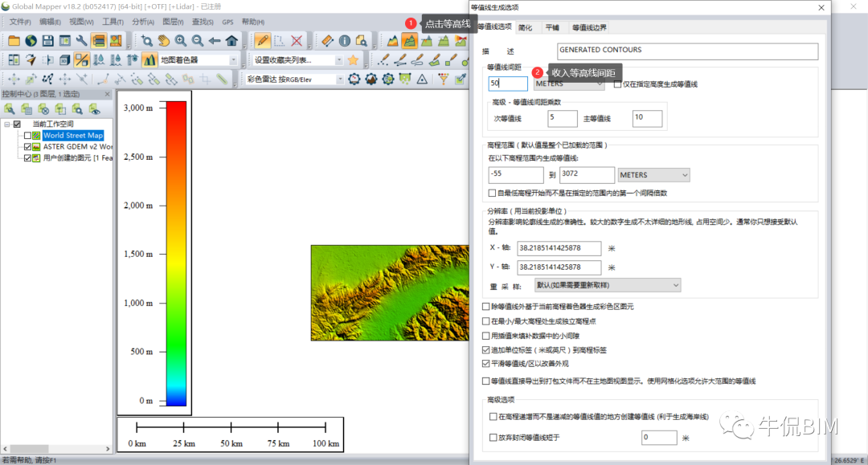The image size is (868, 465).
Task: Open the 分析(A) menu
Action: (143, 22)
